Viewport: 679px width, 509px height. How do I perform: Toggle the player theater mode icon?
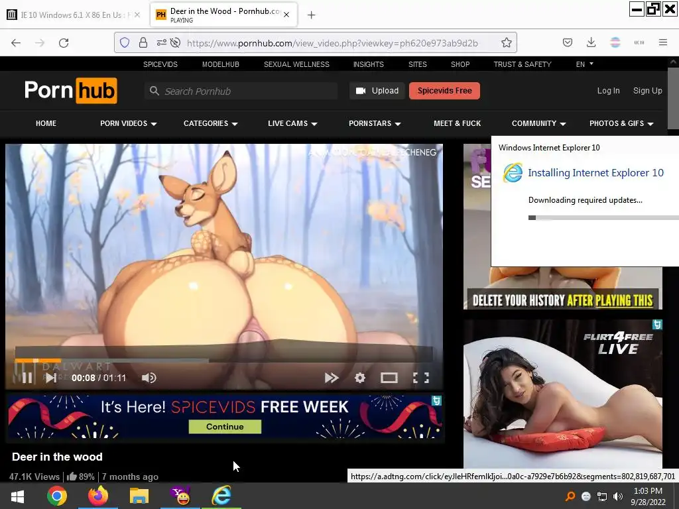point(389,378)
